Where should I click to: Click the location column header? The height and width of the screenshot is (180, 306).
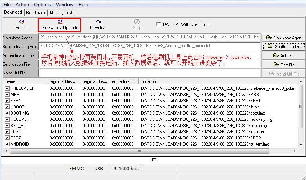click(149, 81)
